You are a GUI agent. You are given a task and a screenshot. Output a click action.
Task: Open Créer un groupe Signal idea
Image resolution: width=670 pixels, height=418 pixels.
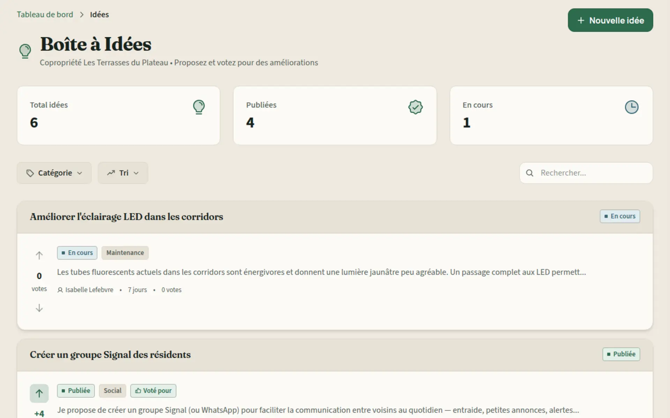point(110,355)
